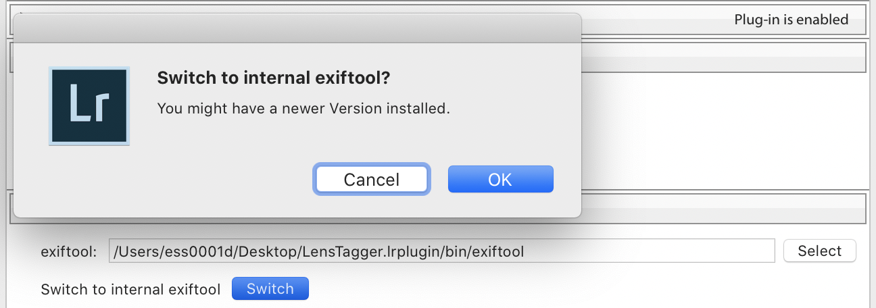Click the partially hidden disclosure triangle at top-left
The width and height of the screenshot is (876, 308).
(20, 12)
